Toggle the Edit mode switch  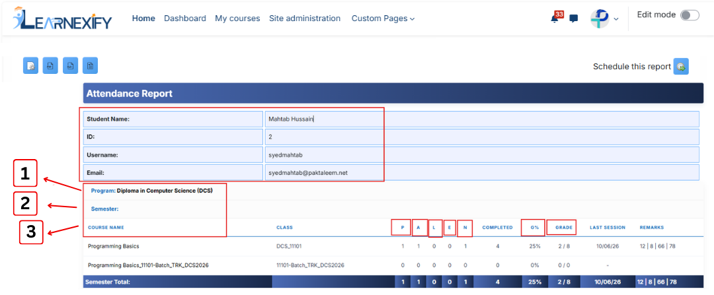coord(690,15)
